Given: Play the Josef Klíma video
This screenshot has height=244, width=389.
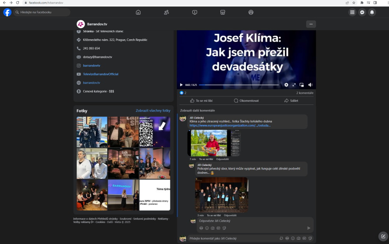Looking at the screenshot, I should click(181, 85).
